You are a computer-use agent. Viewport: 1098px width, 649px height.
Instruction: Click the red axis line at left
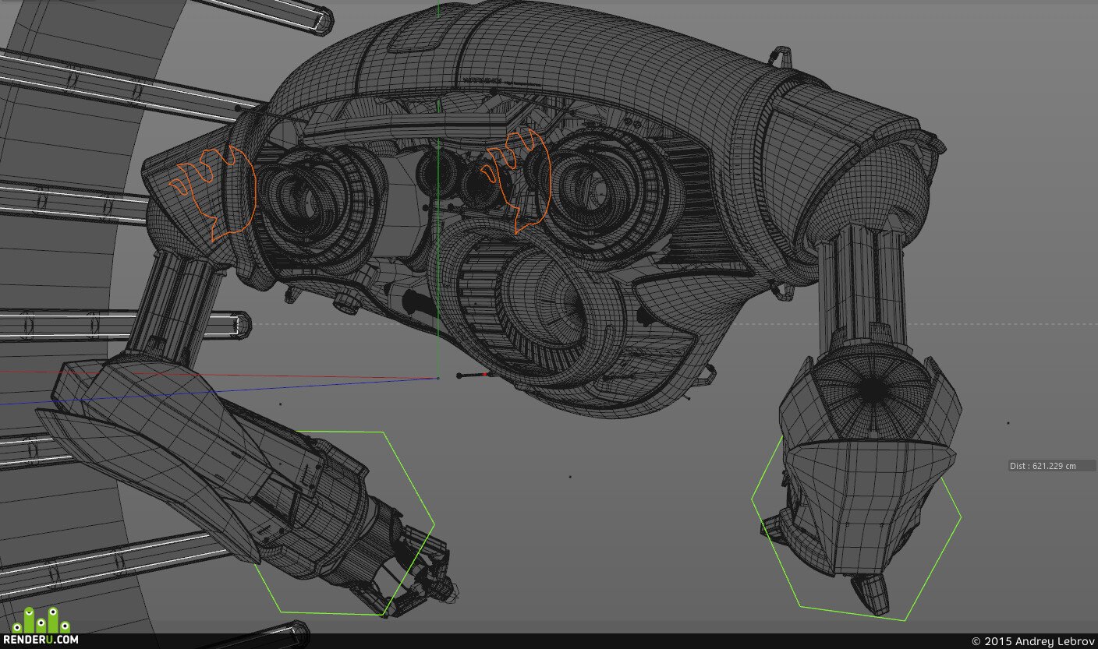(218, 375)
